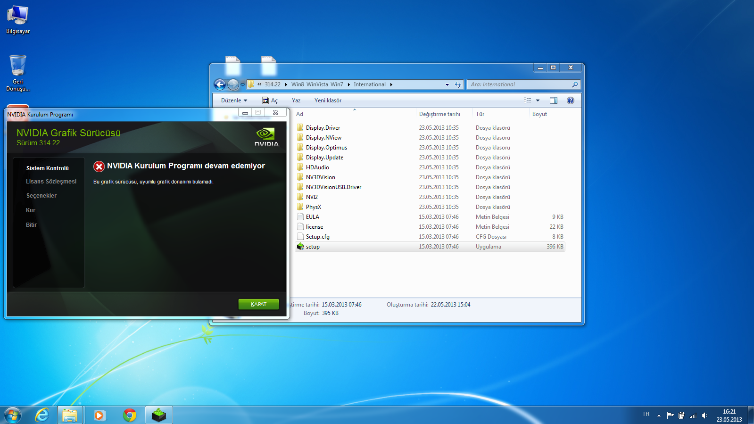754x424 pixels.
Task: Click the red error icon in NVIDIA installer
Action: coord(99,166)
